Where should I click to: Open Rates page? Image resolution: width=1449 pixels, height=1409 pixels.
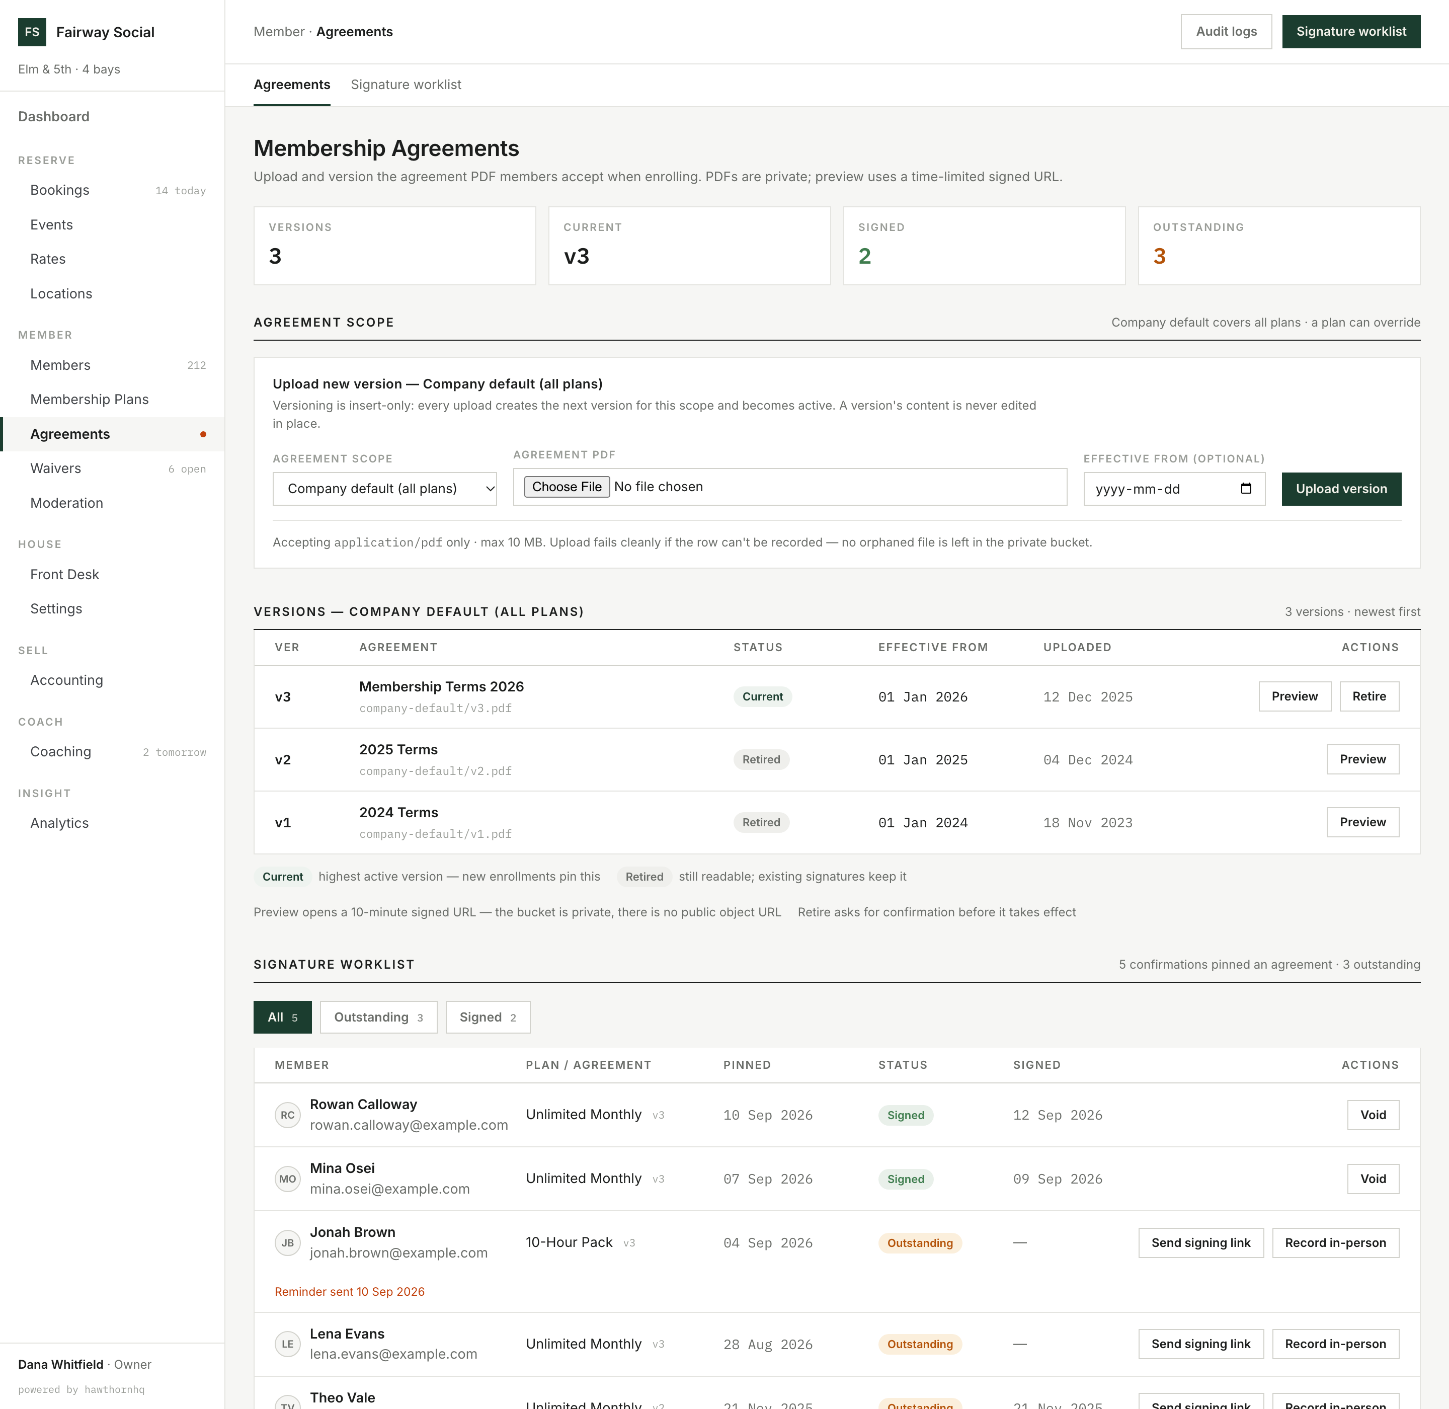113,259
